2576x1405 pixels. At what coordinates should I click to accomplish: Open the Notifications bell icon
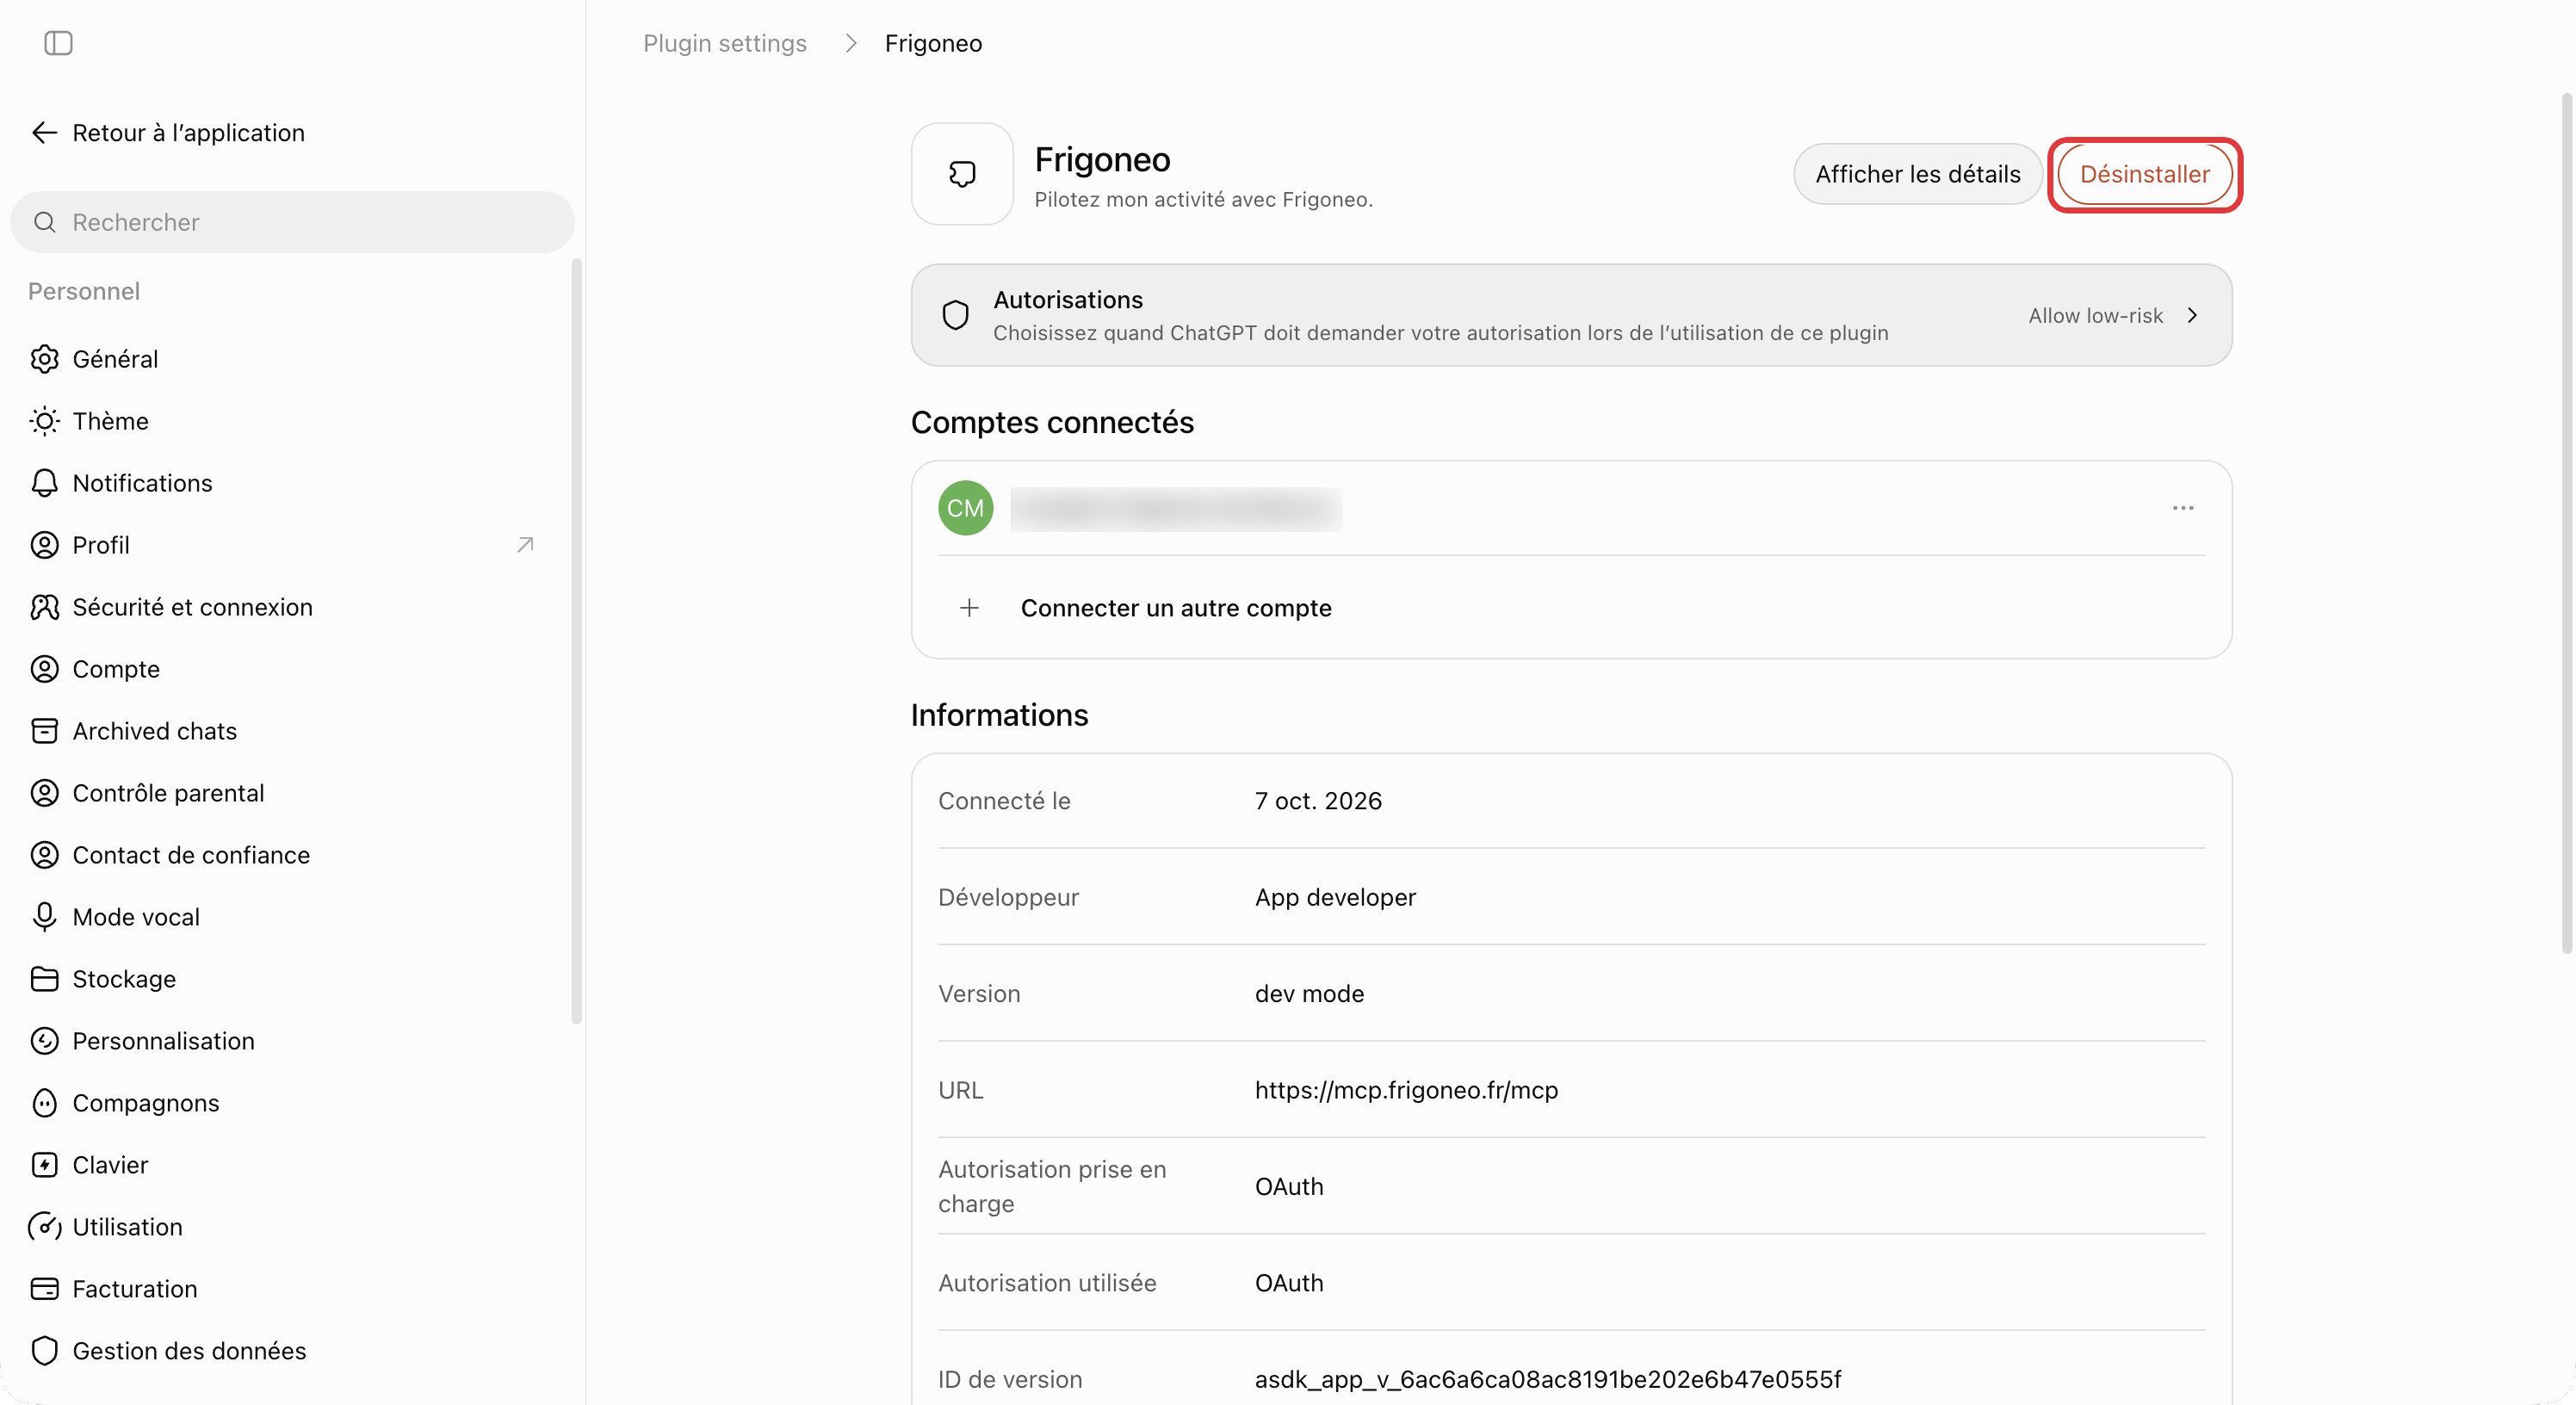[x=44, y=483]
